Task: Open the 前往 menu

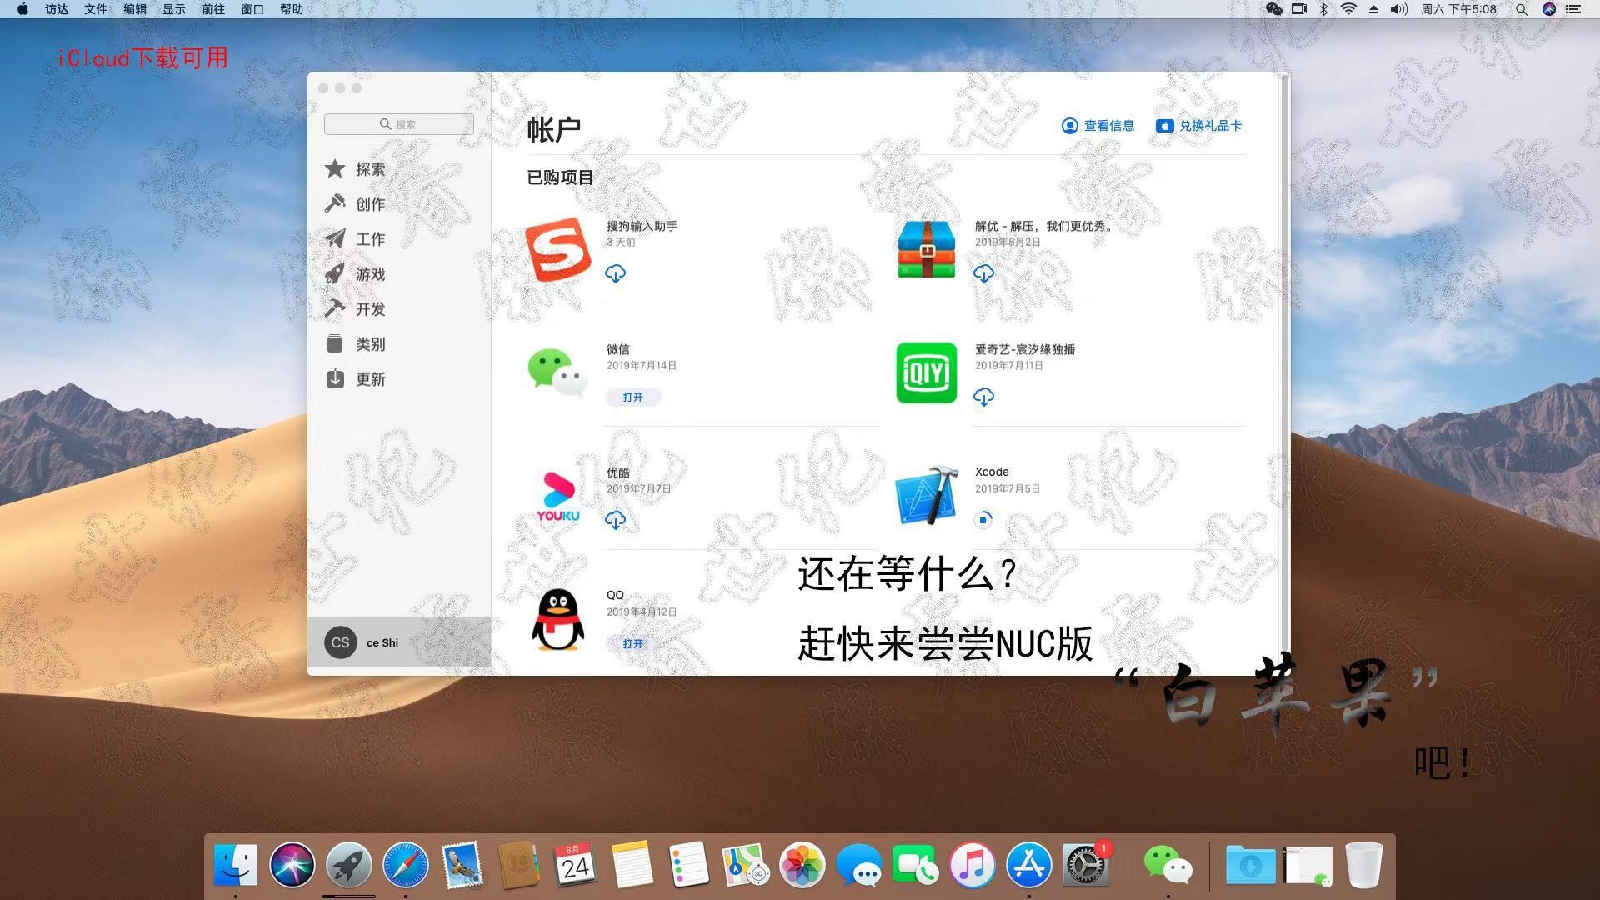Action: coord(213,9)
